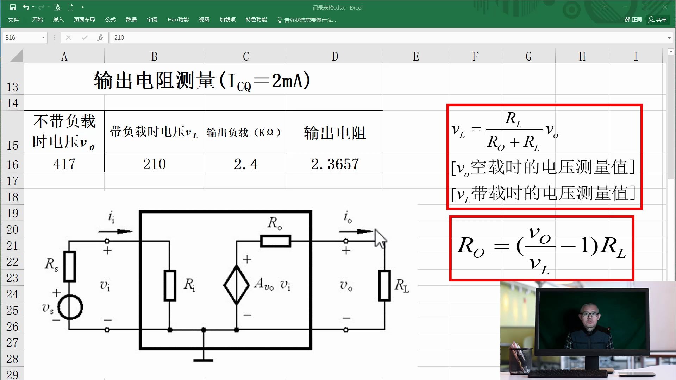Click cell B16 input field
676x380 pixels.
[153, 164]
